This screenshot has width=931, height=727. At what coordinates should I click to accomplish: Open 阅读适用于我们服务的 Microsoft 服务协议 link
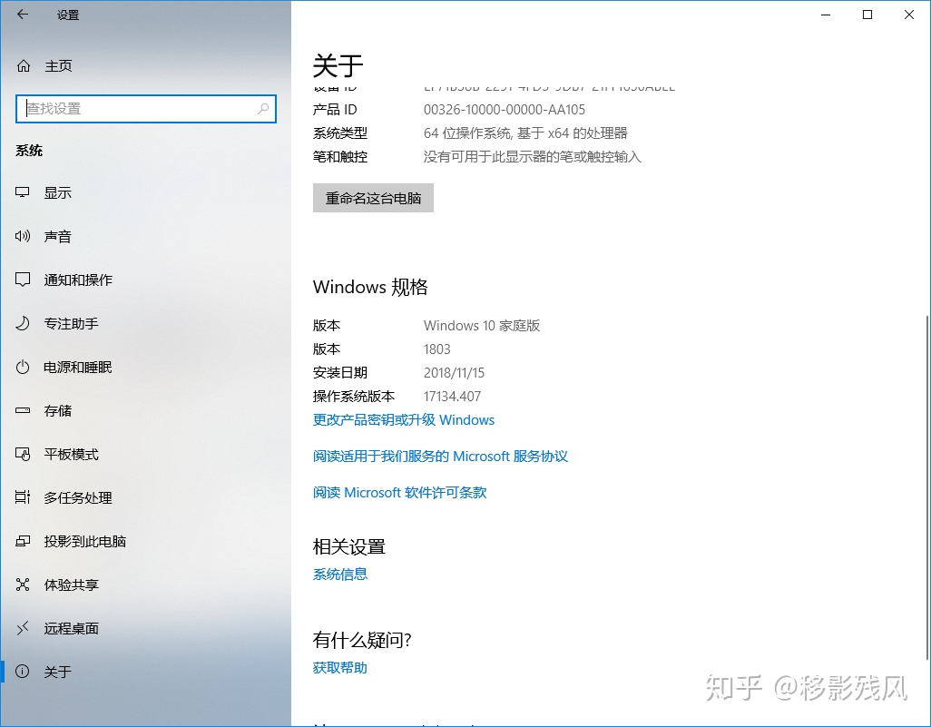[441, 457]
